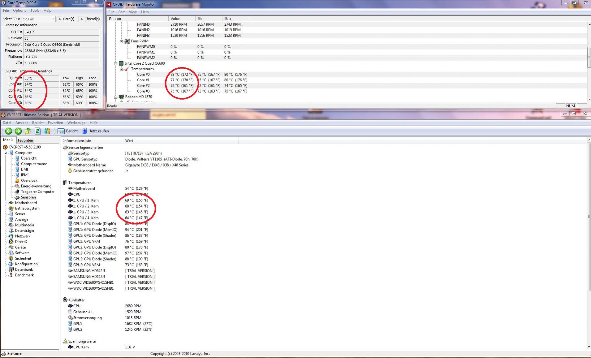Expand the Server tree node

[x=6, y=214]
